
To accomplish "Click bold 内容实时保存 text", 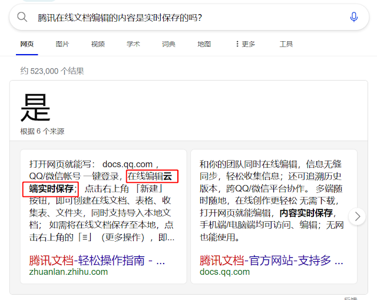I will [306, 213].
